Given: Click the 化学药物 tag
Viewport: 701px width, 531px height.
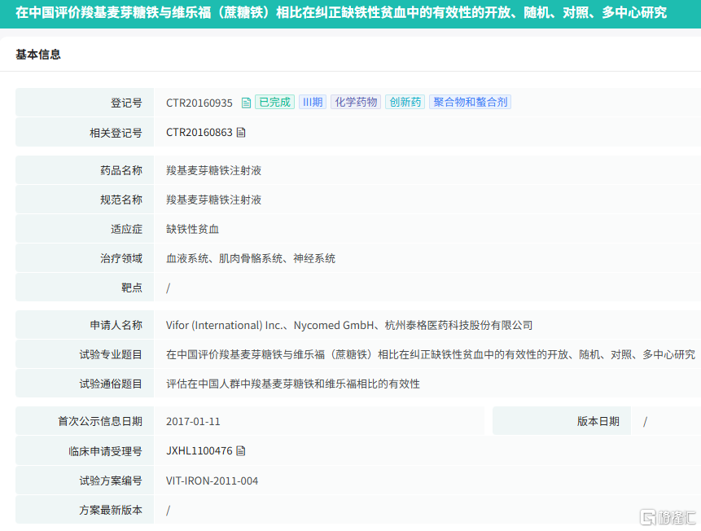Looking at the screenshot, I should click(x=356, y=102).
